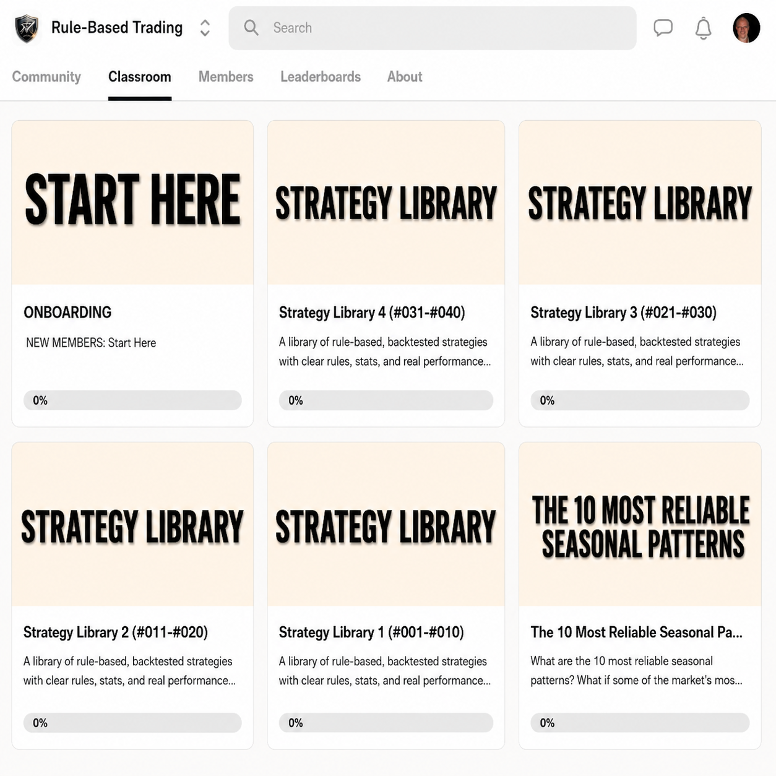This screenshot has height=776, width=776.
Task: Open the Strategy Library 2 (#011-#020) title
Action: (x=116, y=632)
